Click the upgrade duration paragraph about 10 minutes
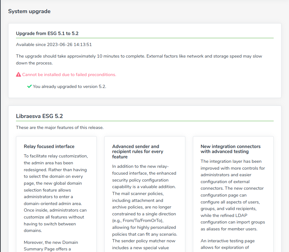 pyautogui.click(x=139, y=59)
